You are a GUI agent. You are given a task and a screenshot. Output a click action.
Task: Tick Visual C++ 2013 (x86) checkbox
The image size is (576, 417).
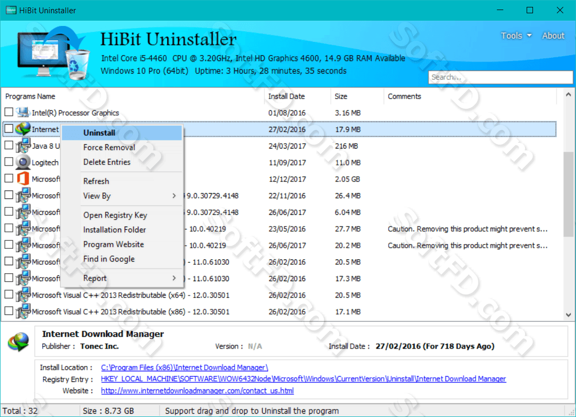click(9, 311)
